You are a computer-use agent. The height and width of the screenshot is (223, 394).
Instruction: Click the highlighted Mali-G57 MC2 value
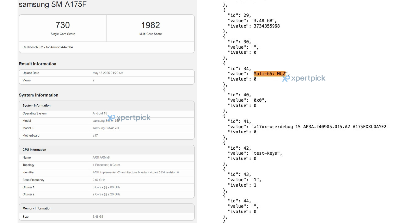[x=270, y=74]
